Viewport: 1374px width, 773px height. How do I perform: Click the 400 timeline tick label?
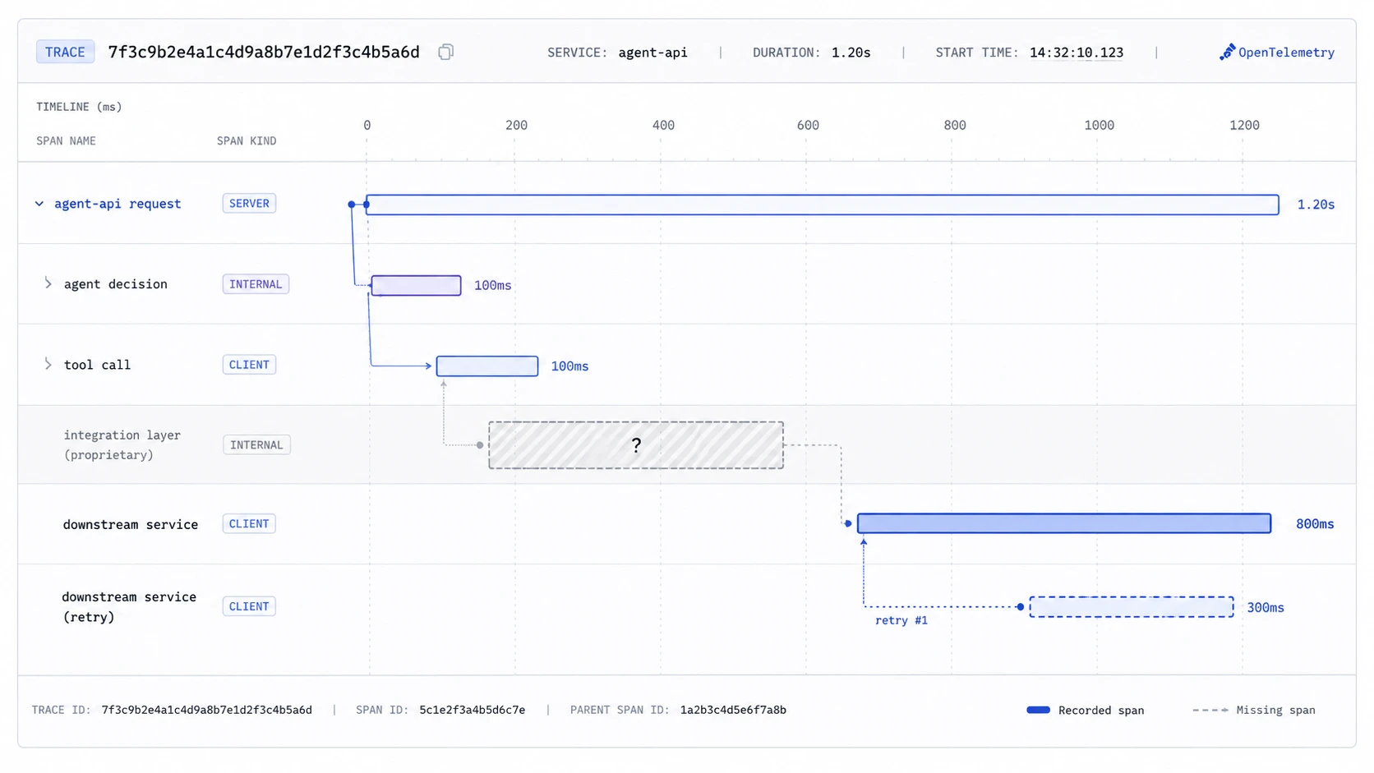coord(663,125)
